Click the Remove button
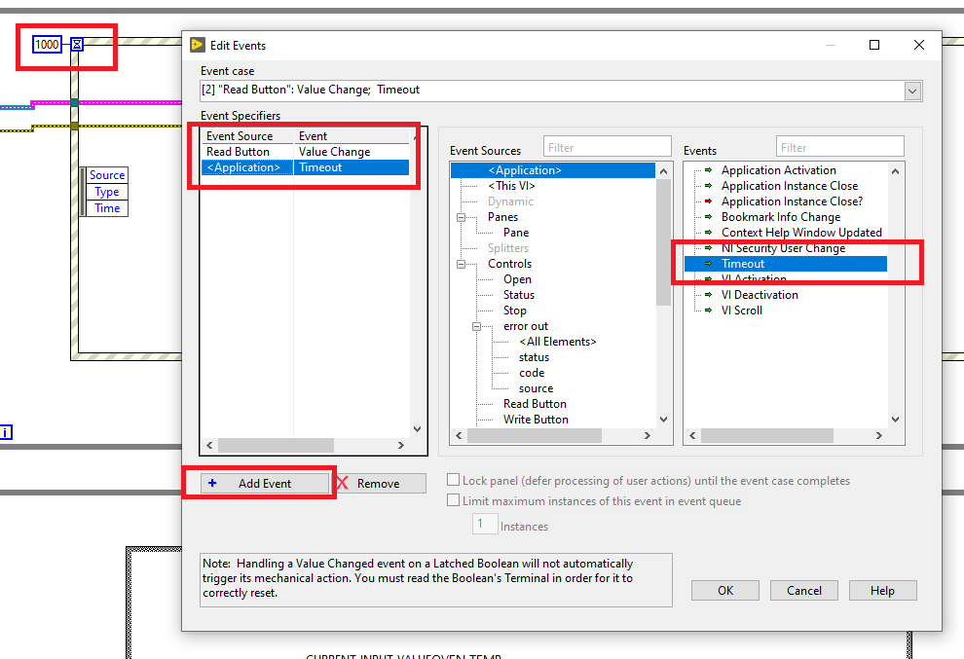 tap(378, 483)
